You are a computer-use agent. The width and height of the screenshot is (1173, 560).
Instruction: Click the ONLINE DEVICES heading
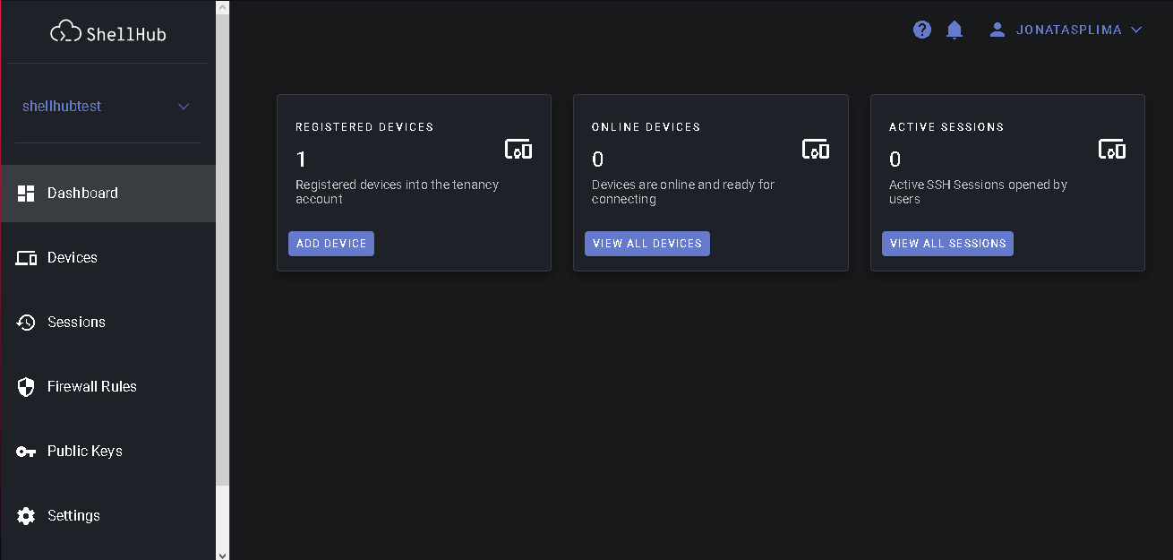click(x=646, y=127)
